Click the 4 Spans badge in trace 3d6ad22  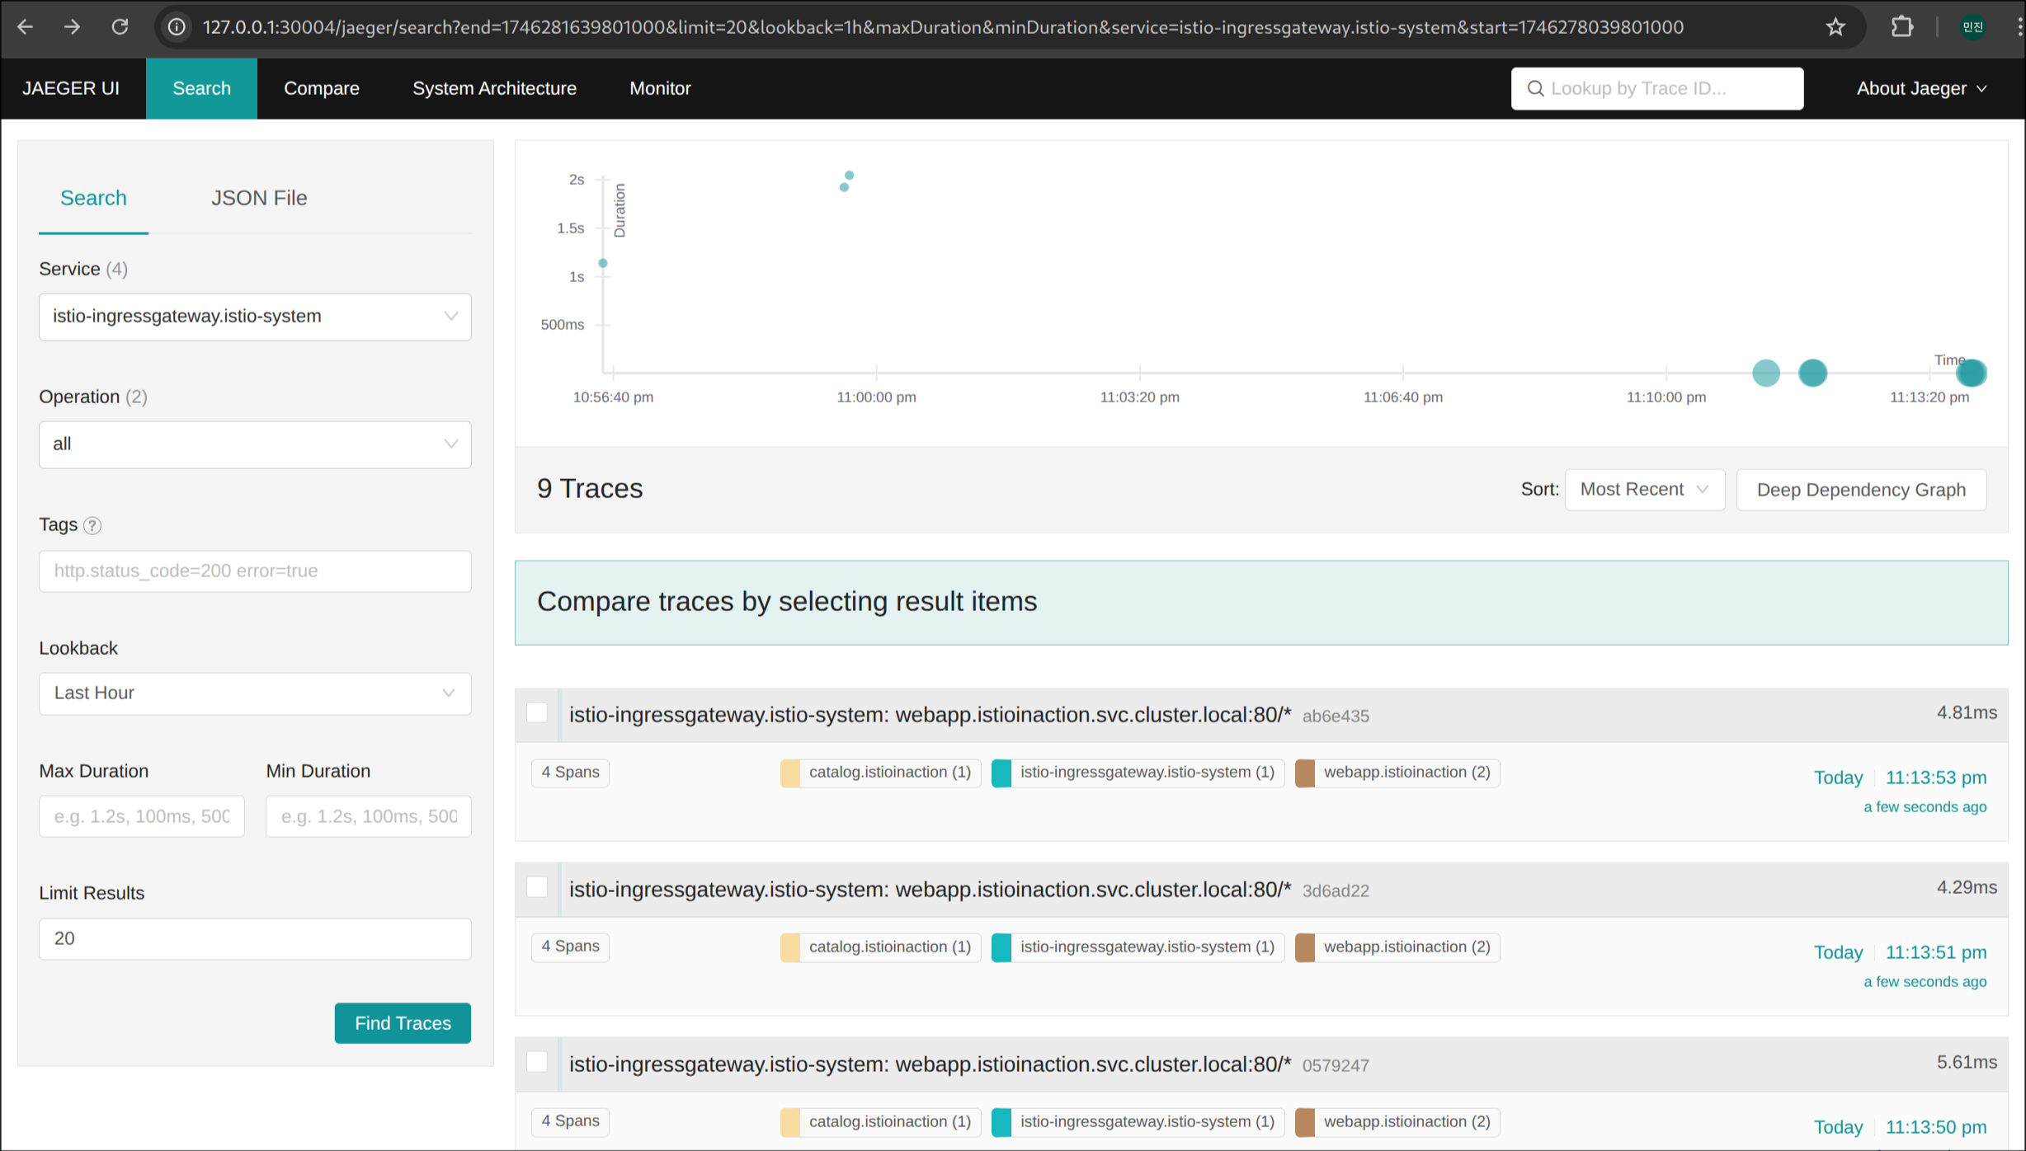pos(570,947)
